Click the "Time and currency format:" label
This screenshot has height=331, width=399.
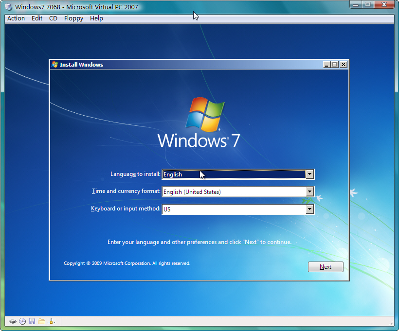pos(126,191)
